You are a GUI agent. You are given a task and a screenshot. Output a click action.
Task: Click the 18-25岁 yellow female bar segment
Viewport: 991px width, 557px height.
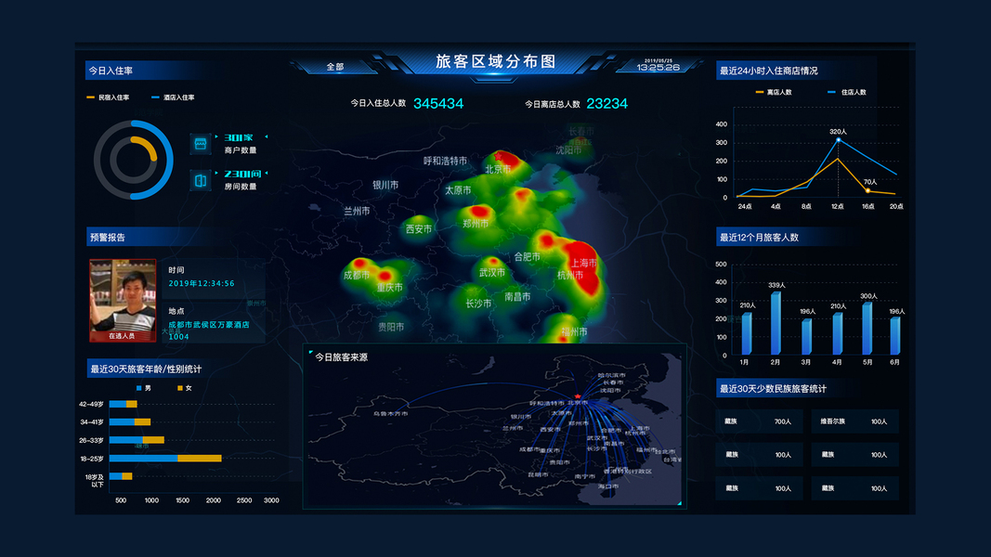click(x=200, y=459)
